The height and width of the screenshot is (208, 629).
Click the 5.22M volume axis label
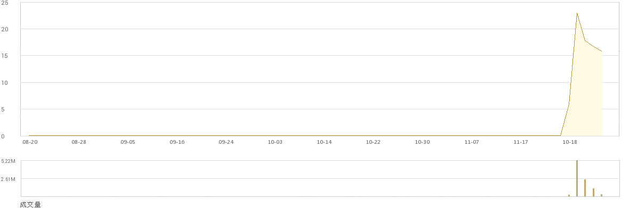[8, 161]
